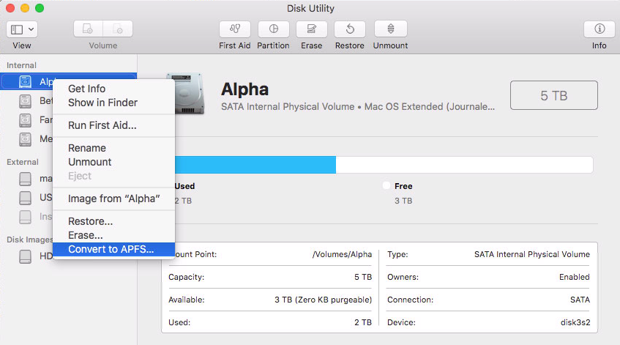Screen dimensions: 620x345
Task: Choose Image from “Alpha” menu item
Action: click(x=114, y=199)
